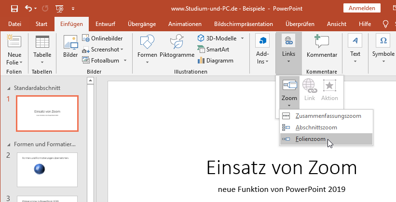Open the Überprüfen tab

300,24
